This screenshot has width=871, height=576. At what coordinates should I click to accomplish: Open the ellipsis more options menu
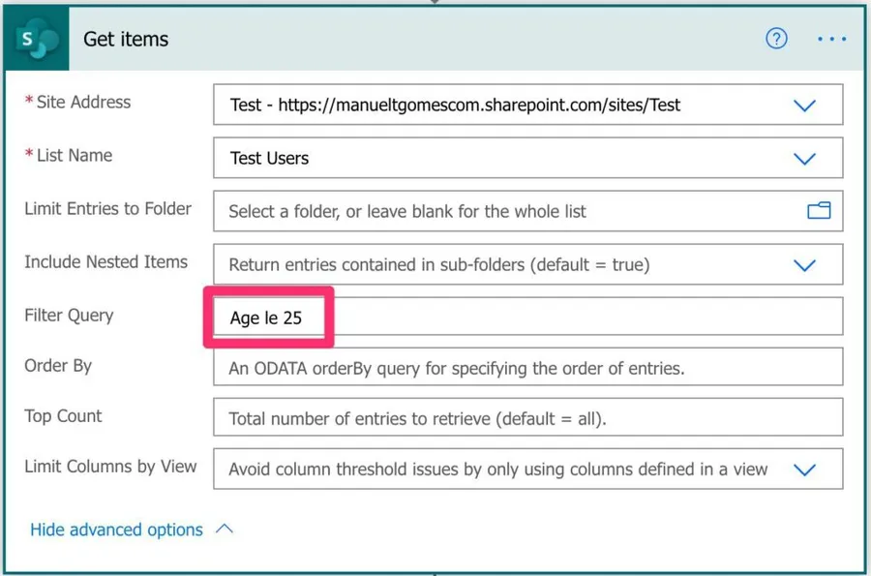[x=831, y=39]
